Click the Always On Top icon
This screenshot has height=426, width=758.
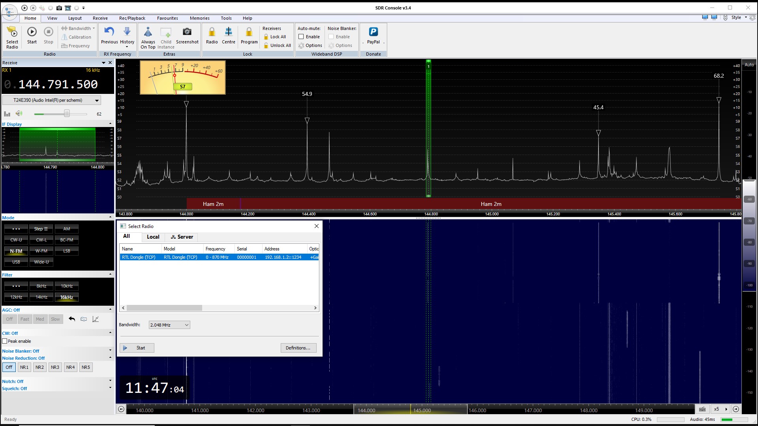point(148,32)
